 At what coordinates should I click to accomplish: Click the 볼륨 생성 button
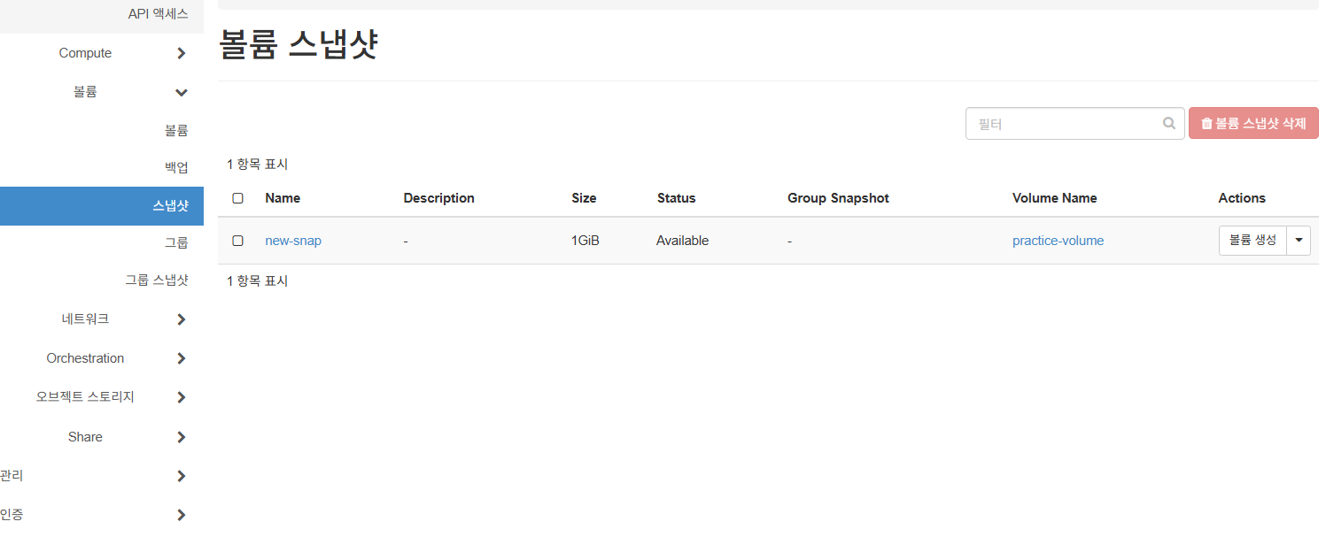coord(1252,241)
